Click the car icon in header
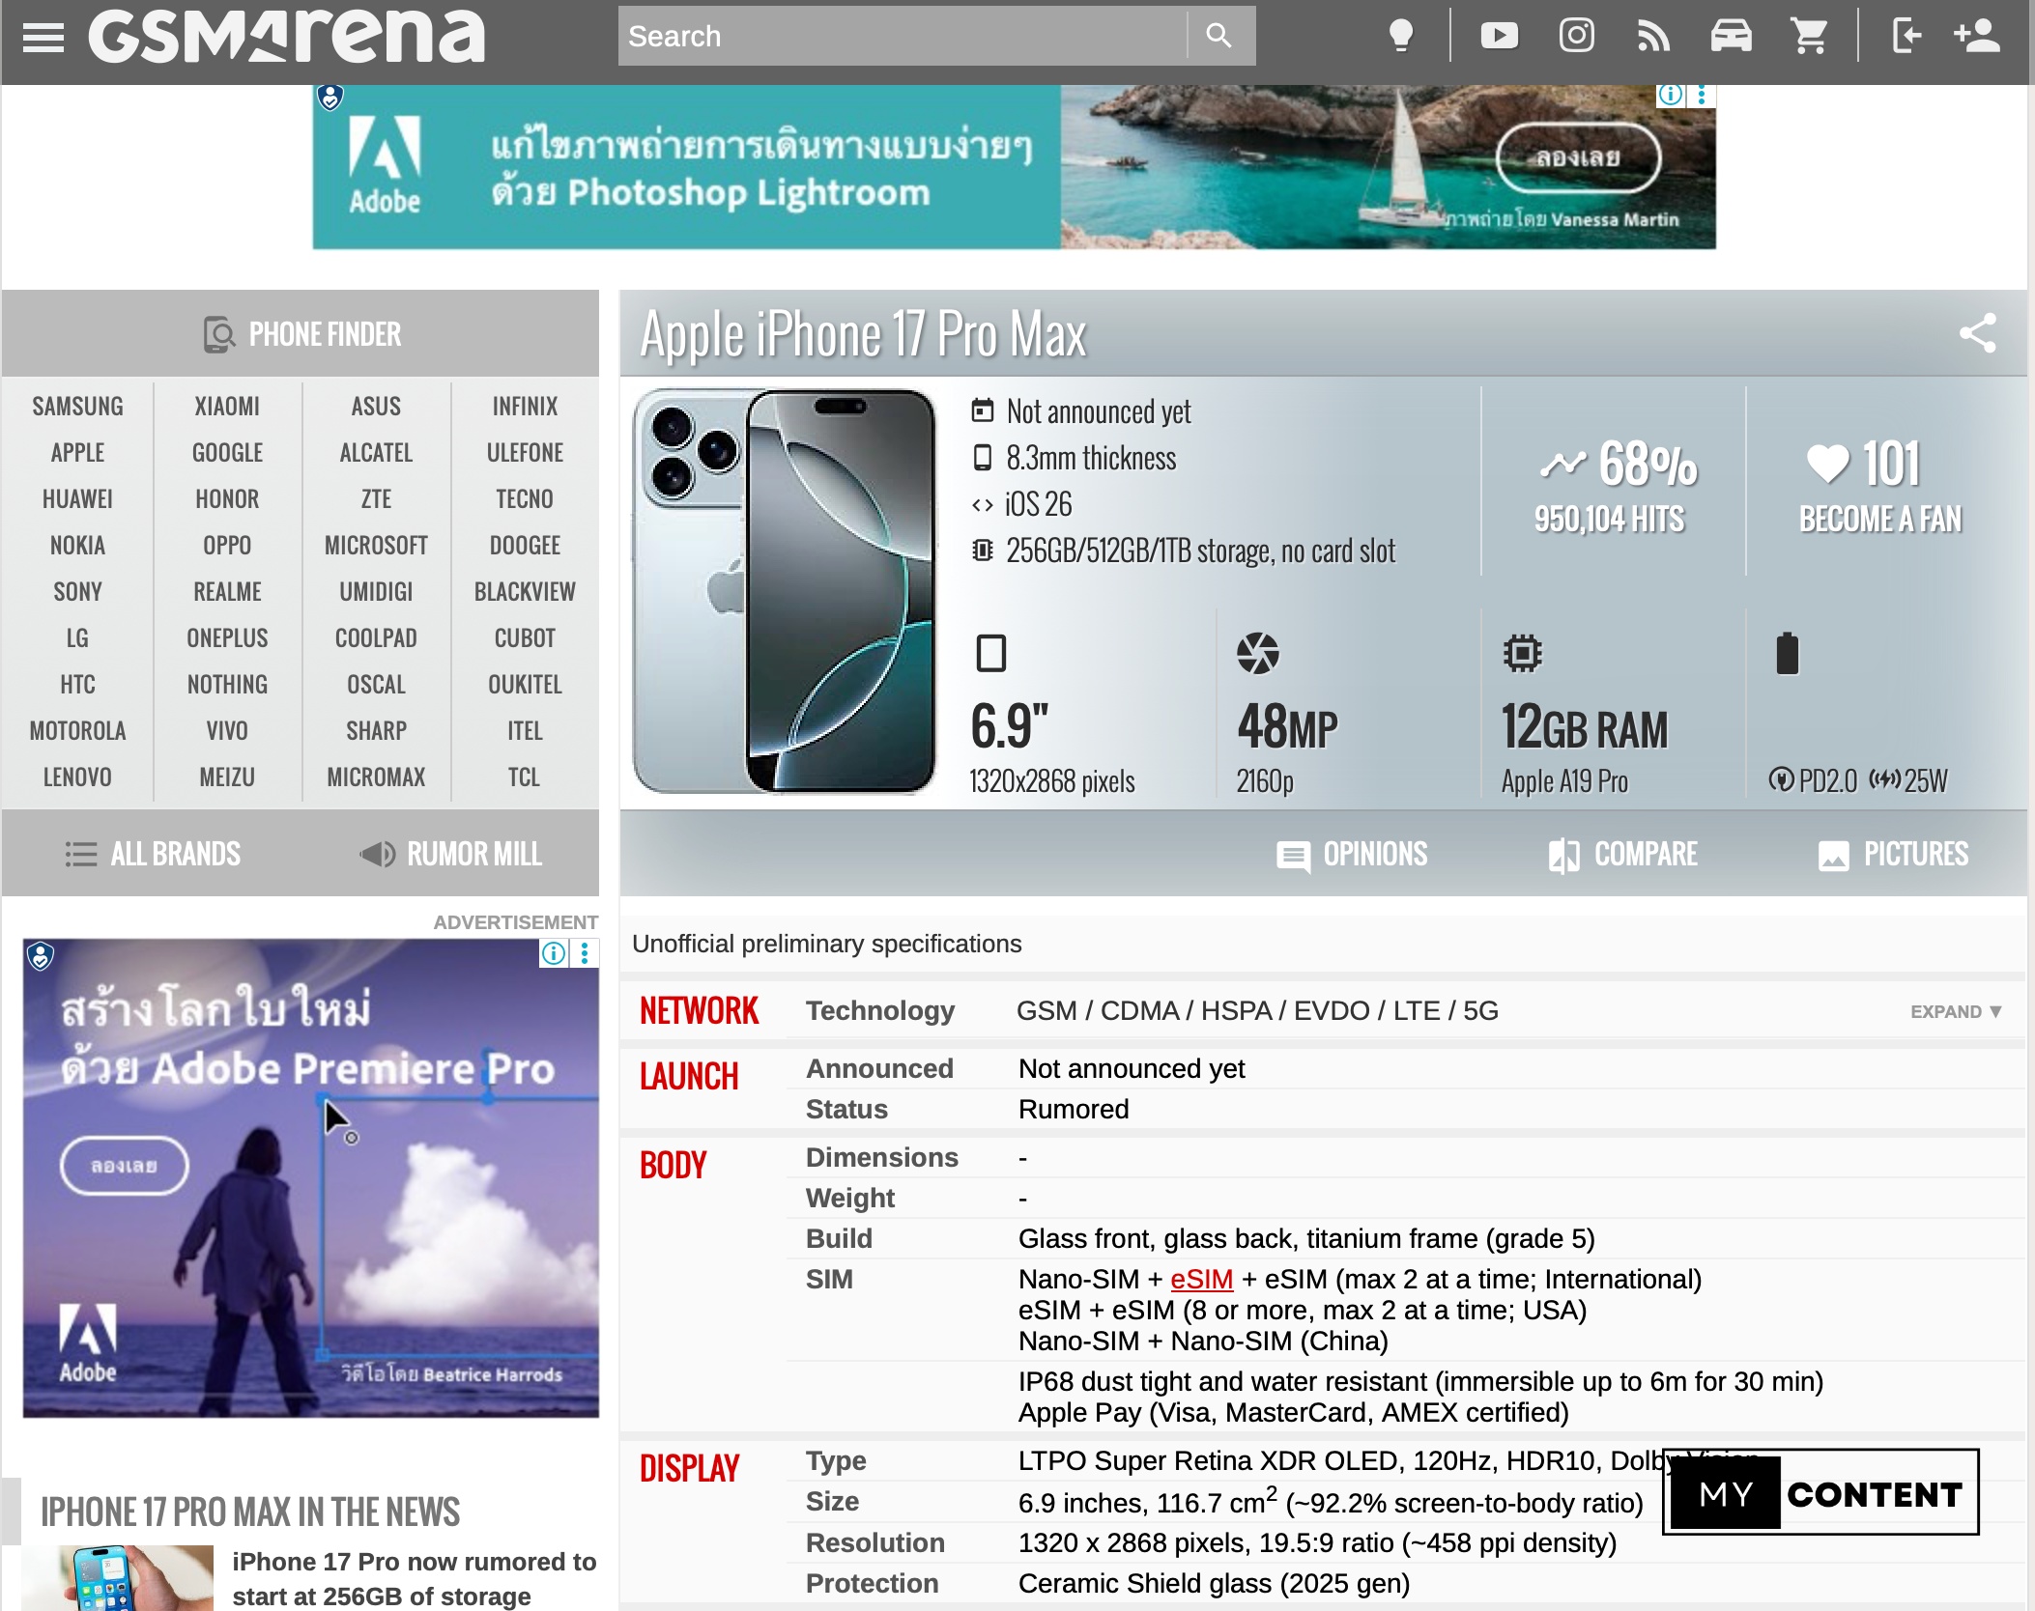The image size is (2035, 1611). click(x=1731, y=36)
